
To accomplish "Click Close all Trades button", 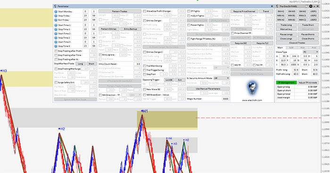I will 297,43.
